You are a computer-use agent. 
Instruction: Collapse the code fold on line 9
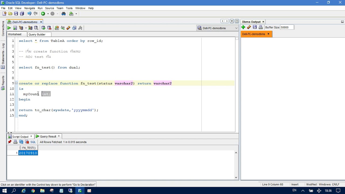pyautogui.click(x=16, y=83)
